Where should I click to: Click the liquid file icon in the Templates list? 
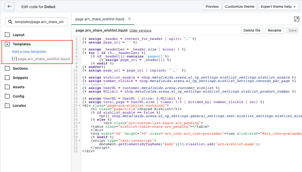click(x=14, y=59)
